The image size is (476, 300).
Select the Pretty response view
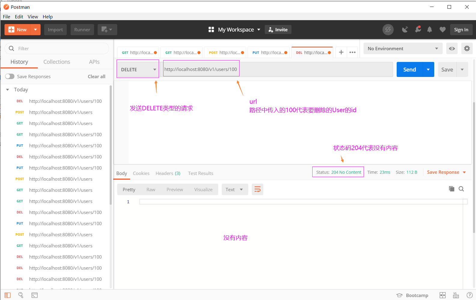(129, 189)
